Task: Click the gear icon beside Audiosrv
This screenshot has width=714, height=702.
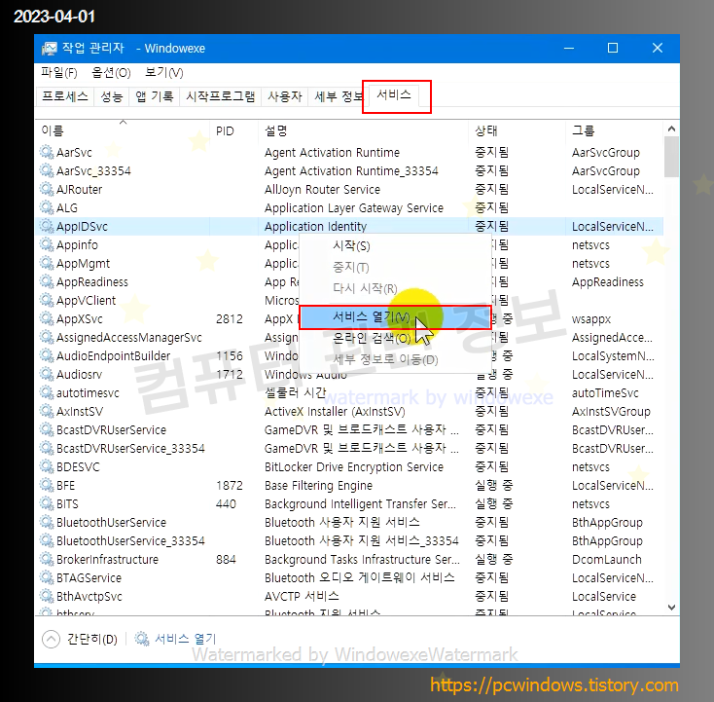Action: tap(47, 374)
